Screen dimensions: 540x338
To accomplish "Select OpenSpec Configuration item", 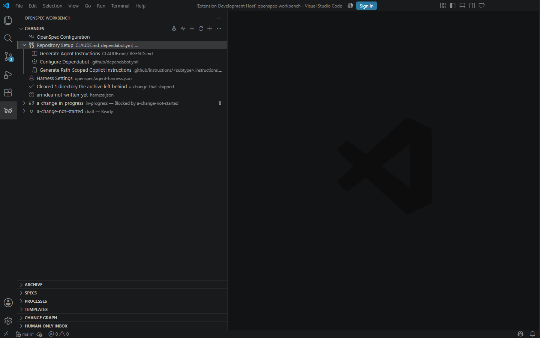I will tap(122, 37).
